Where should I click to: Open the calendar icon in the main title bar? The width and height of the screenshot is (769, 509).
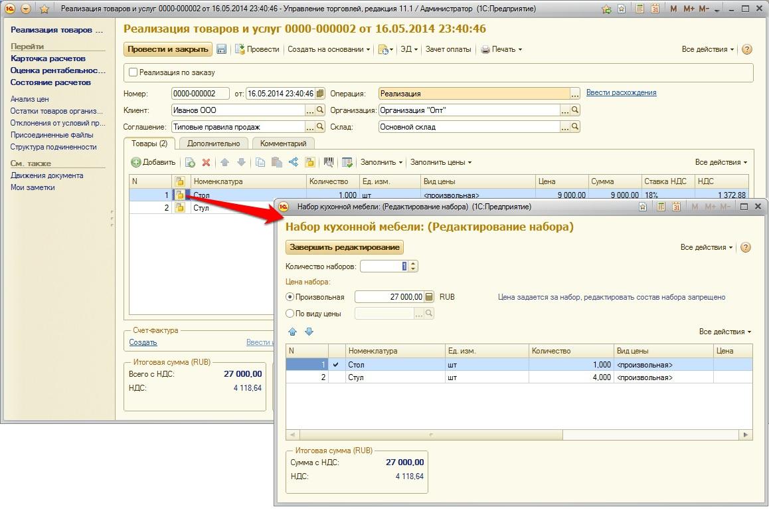(655, 9)
